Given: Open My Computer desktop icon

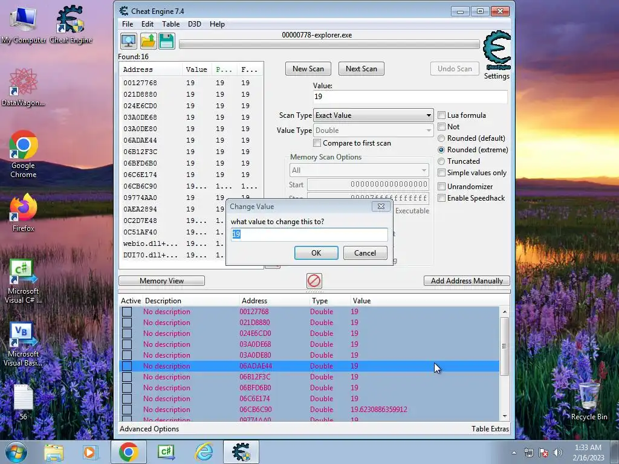Looking at the screenshot, I should (x=24, y=25).
